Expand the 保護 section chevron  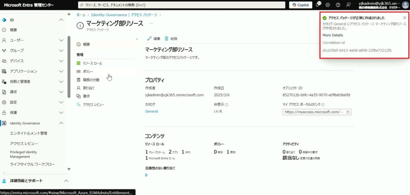tap(61, 113)
